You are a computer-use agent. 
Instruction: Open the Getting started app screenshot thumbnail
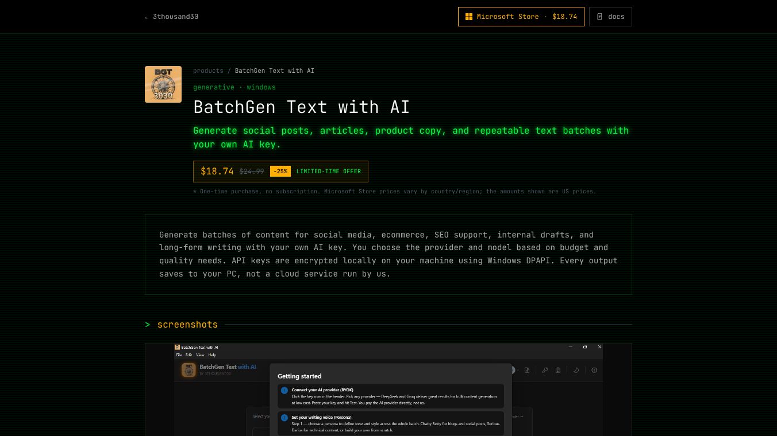tap(388, 390)
